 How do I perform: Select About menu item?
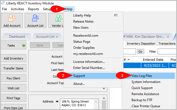click(x=93, y=84)
